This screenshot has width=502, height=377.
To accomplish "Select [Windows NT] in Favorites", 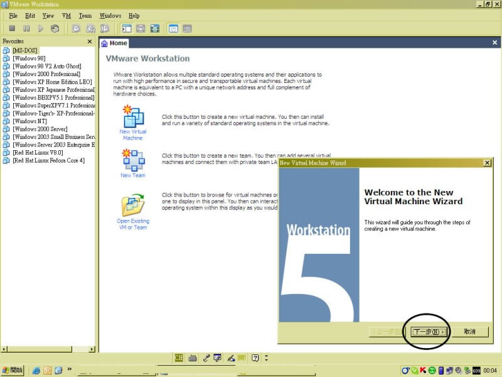I will tap(29, 121).
